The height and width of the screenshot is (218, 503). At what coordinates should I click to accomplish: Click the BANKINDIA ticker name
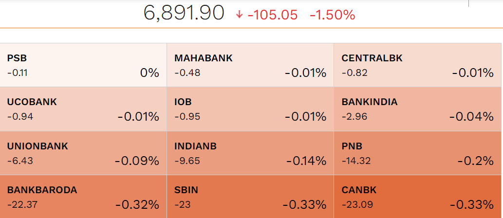[x=370, y=102]
